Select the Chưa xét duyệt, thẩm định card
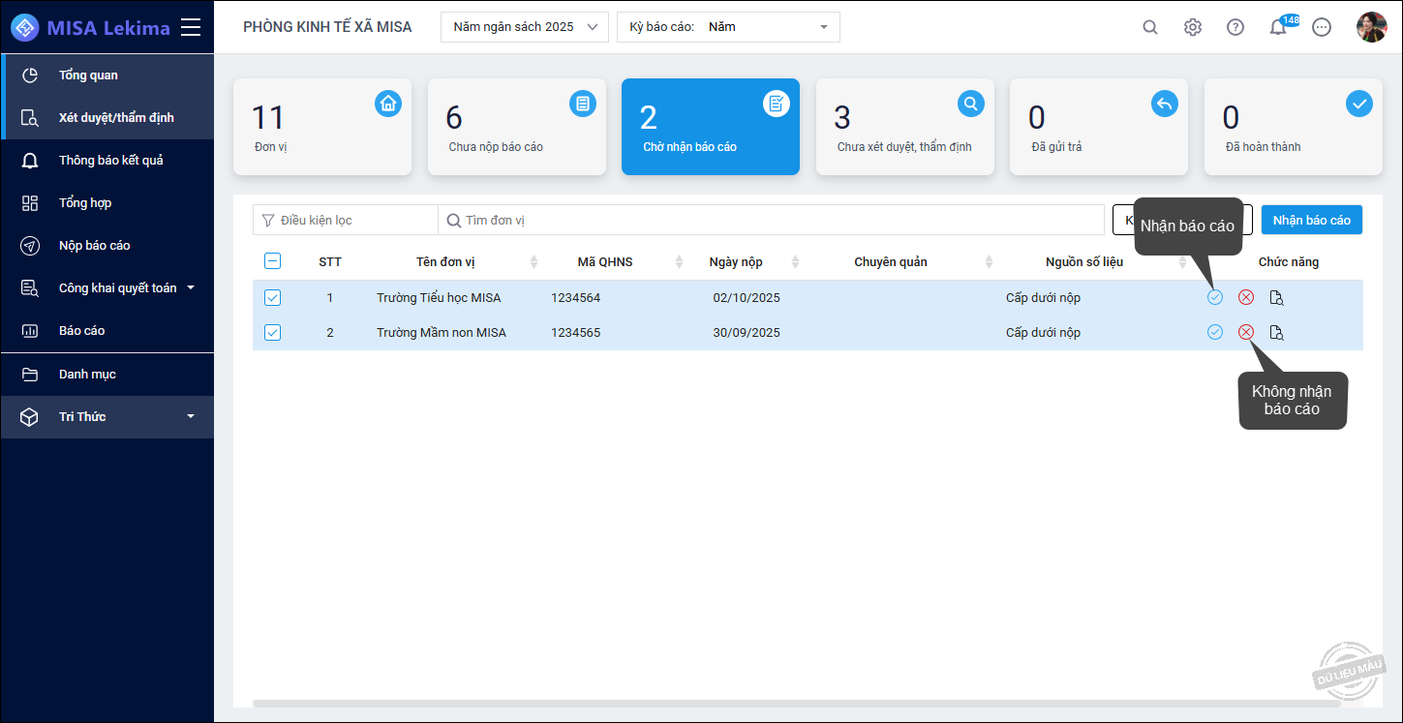The image size is (1403, 723). 904,127
